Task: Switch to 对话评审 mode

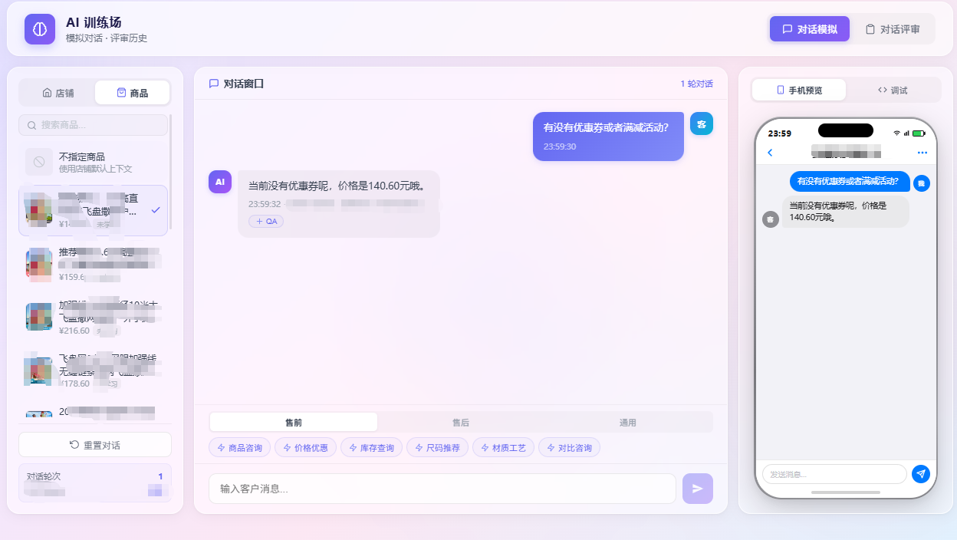Action: (895, 28)
